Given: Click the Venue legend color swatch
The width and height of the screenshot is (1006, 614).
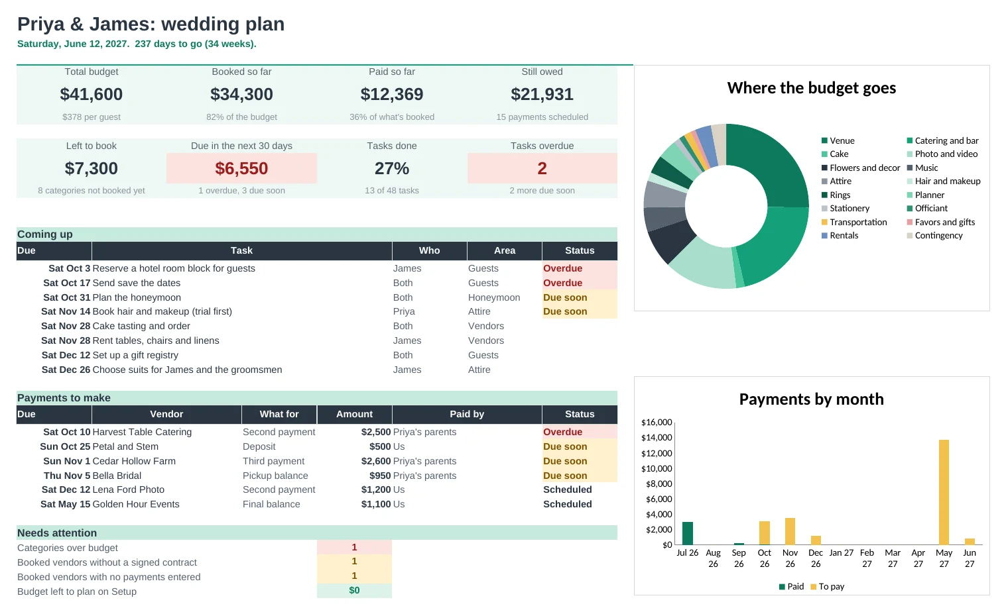Looking at the screenshot, I should click(824, 140).
